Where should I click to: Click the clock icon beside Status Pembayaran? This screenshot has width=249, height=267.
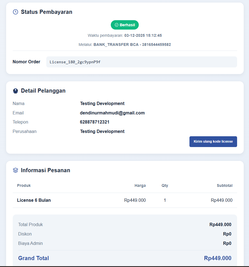click(x=16, y=12)
